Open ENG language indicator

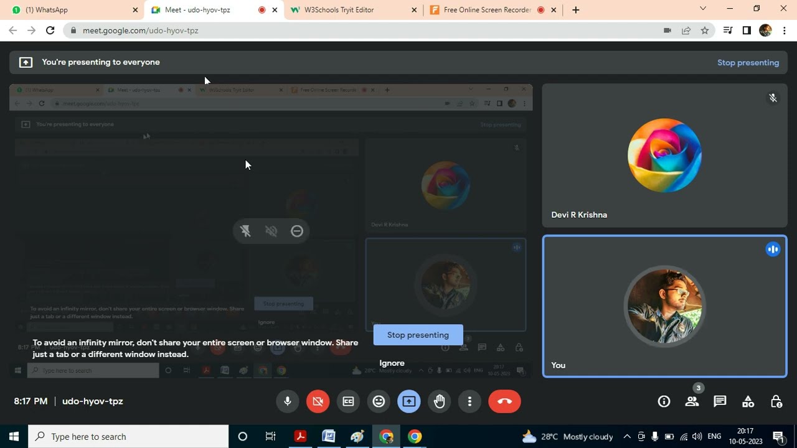[x=714, y=437]
